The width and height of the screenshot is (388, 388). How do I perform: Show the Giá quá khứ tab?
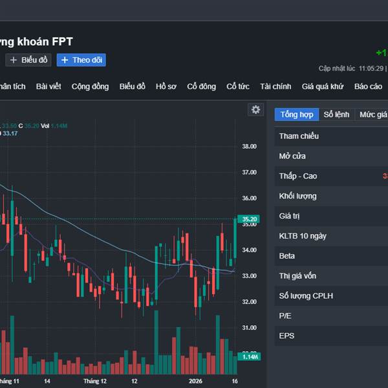coord(323,87)
